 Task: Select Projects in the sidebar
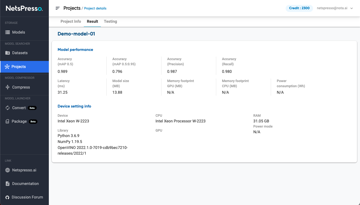(24, 67)
